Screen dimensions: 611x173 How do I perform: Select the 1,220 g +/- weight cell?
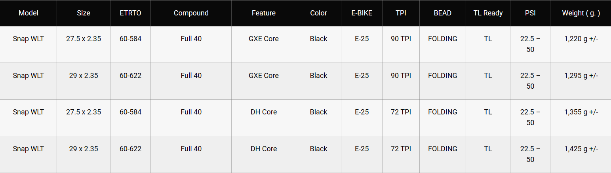click(581, 39)
